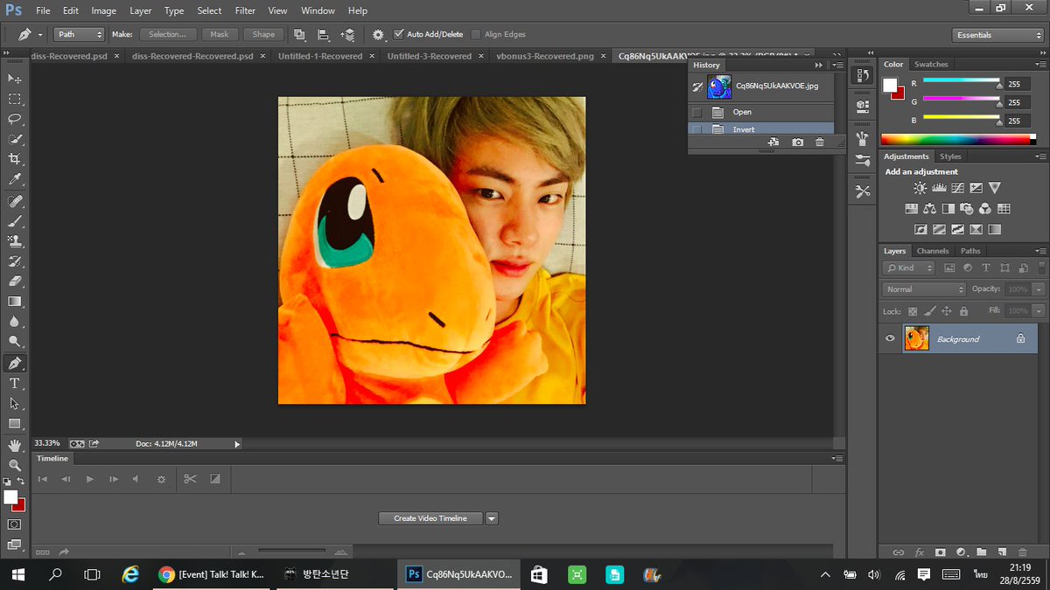Select the Crop tool
1050x590 pixels.
click(x=15, y=159)
